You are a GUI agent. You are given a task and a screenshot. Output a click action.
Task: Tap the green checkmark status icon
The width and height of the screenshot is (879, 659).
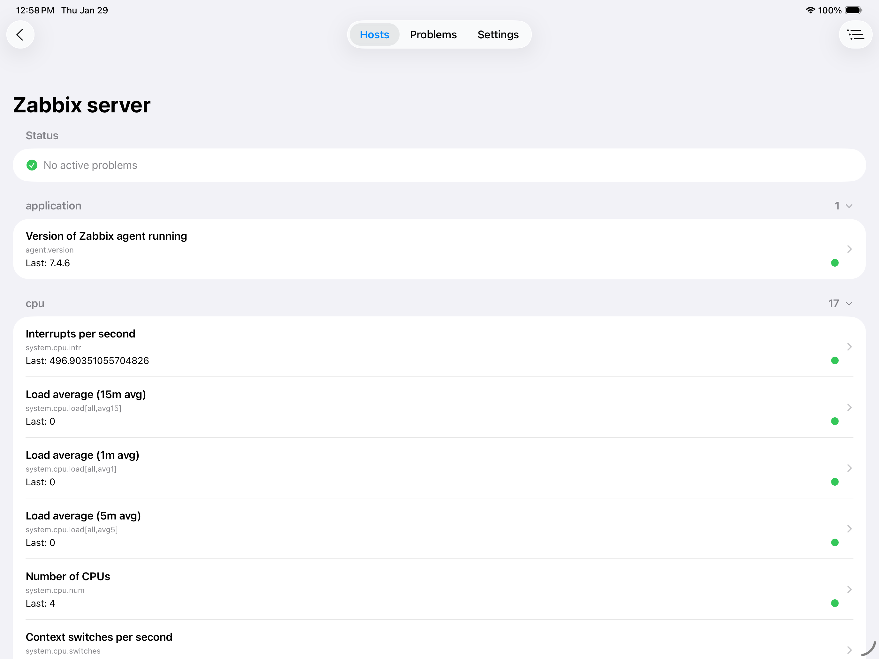[x=32, y=165]
